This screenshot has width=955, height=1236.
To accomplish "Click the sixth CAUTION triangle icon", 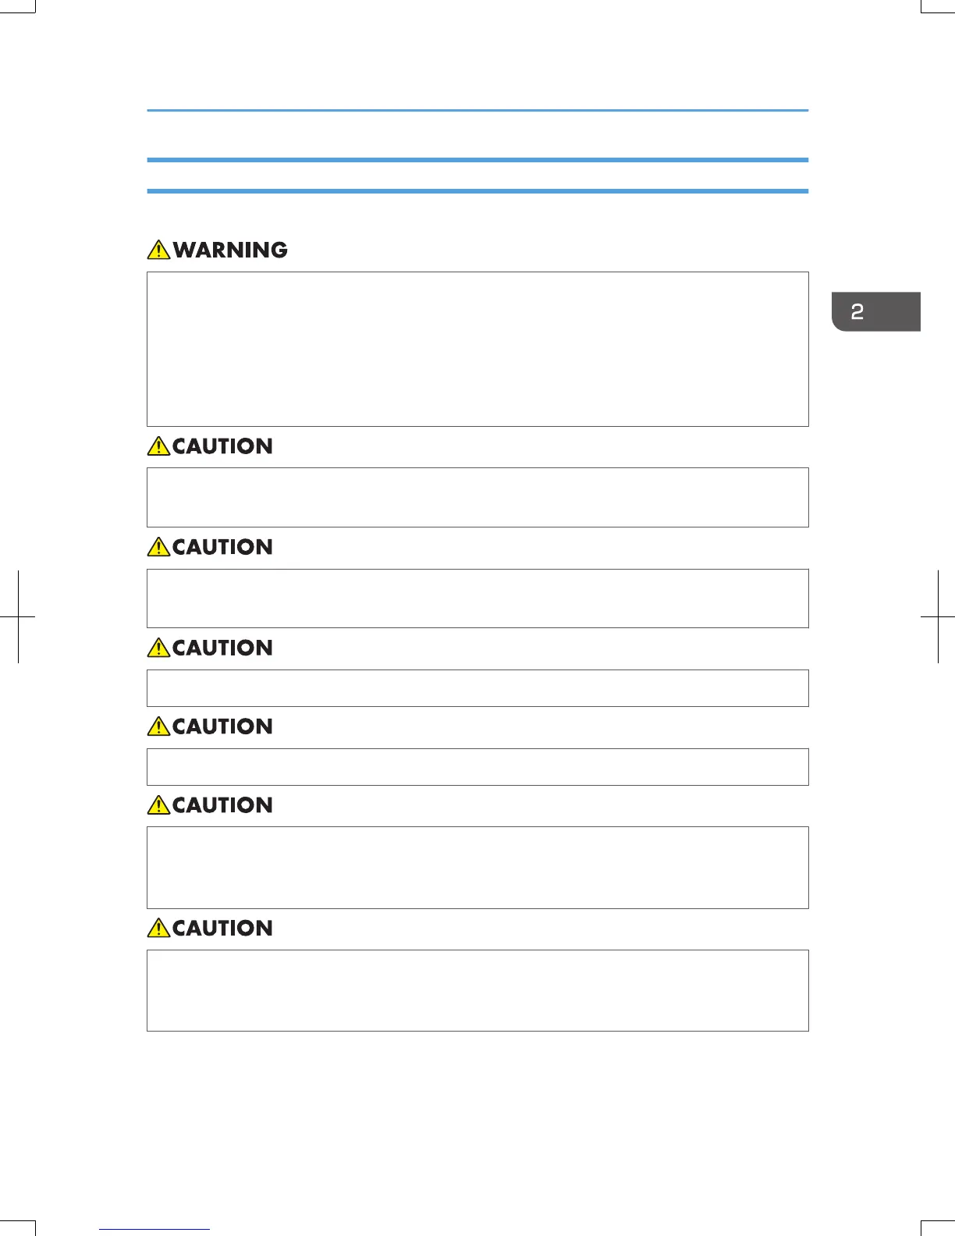I will pos(158,929).
